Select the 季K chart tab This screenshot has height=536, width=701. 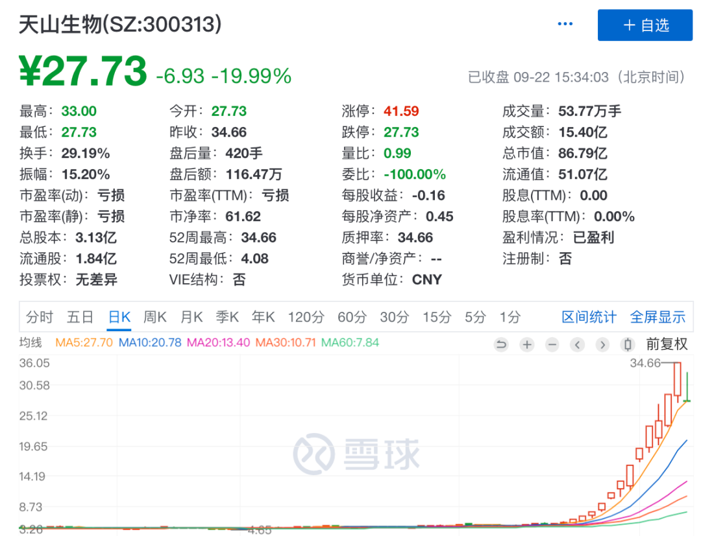point(227,318)
